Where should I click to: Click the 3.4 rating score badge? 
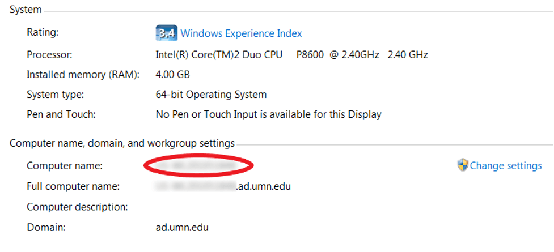[x=166, y=33]
